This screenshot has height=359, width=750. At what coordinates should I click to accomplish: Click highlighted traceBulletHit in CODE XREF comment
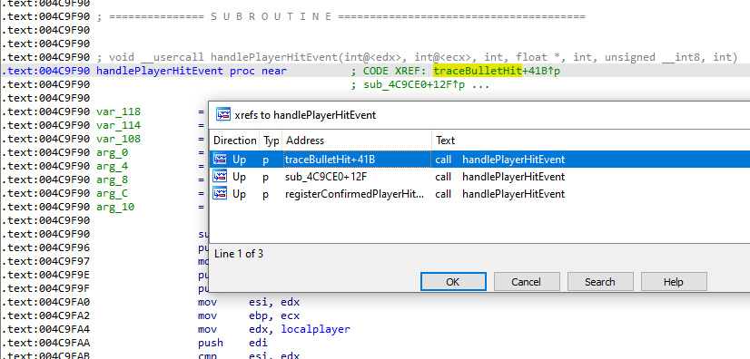[478, 71]
